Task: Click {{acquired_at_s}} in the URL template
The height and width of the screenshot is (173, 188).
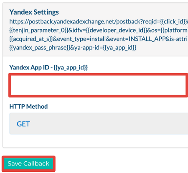Action: (x=31, y=39)
